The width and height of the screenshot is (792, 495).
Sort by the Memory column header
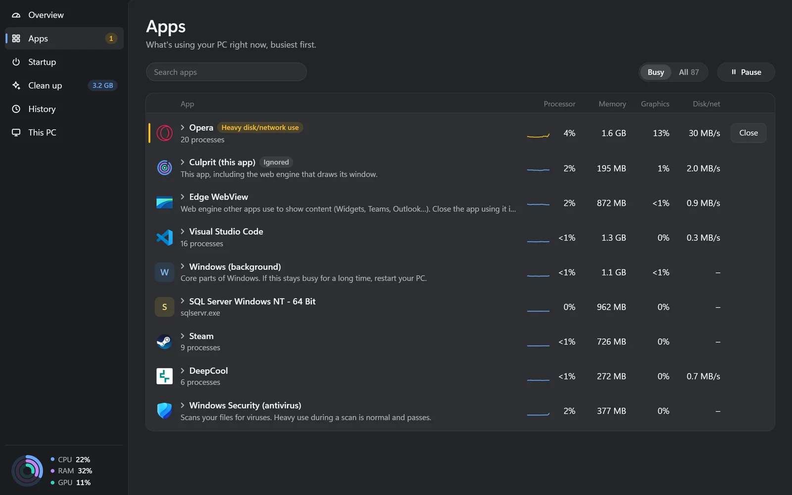tap(612, 104)
